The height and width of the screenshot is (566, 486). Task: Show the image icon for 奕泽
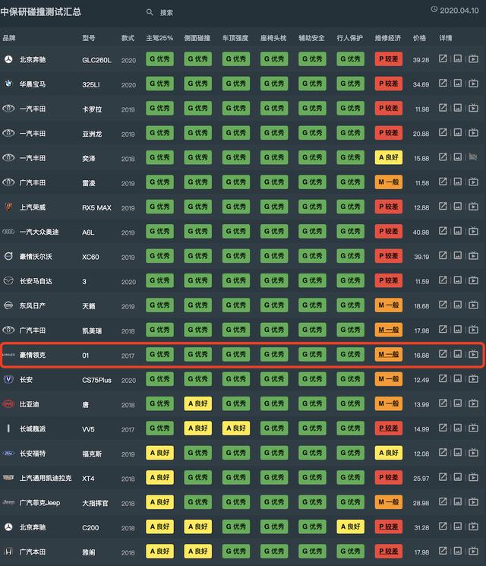457,157
